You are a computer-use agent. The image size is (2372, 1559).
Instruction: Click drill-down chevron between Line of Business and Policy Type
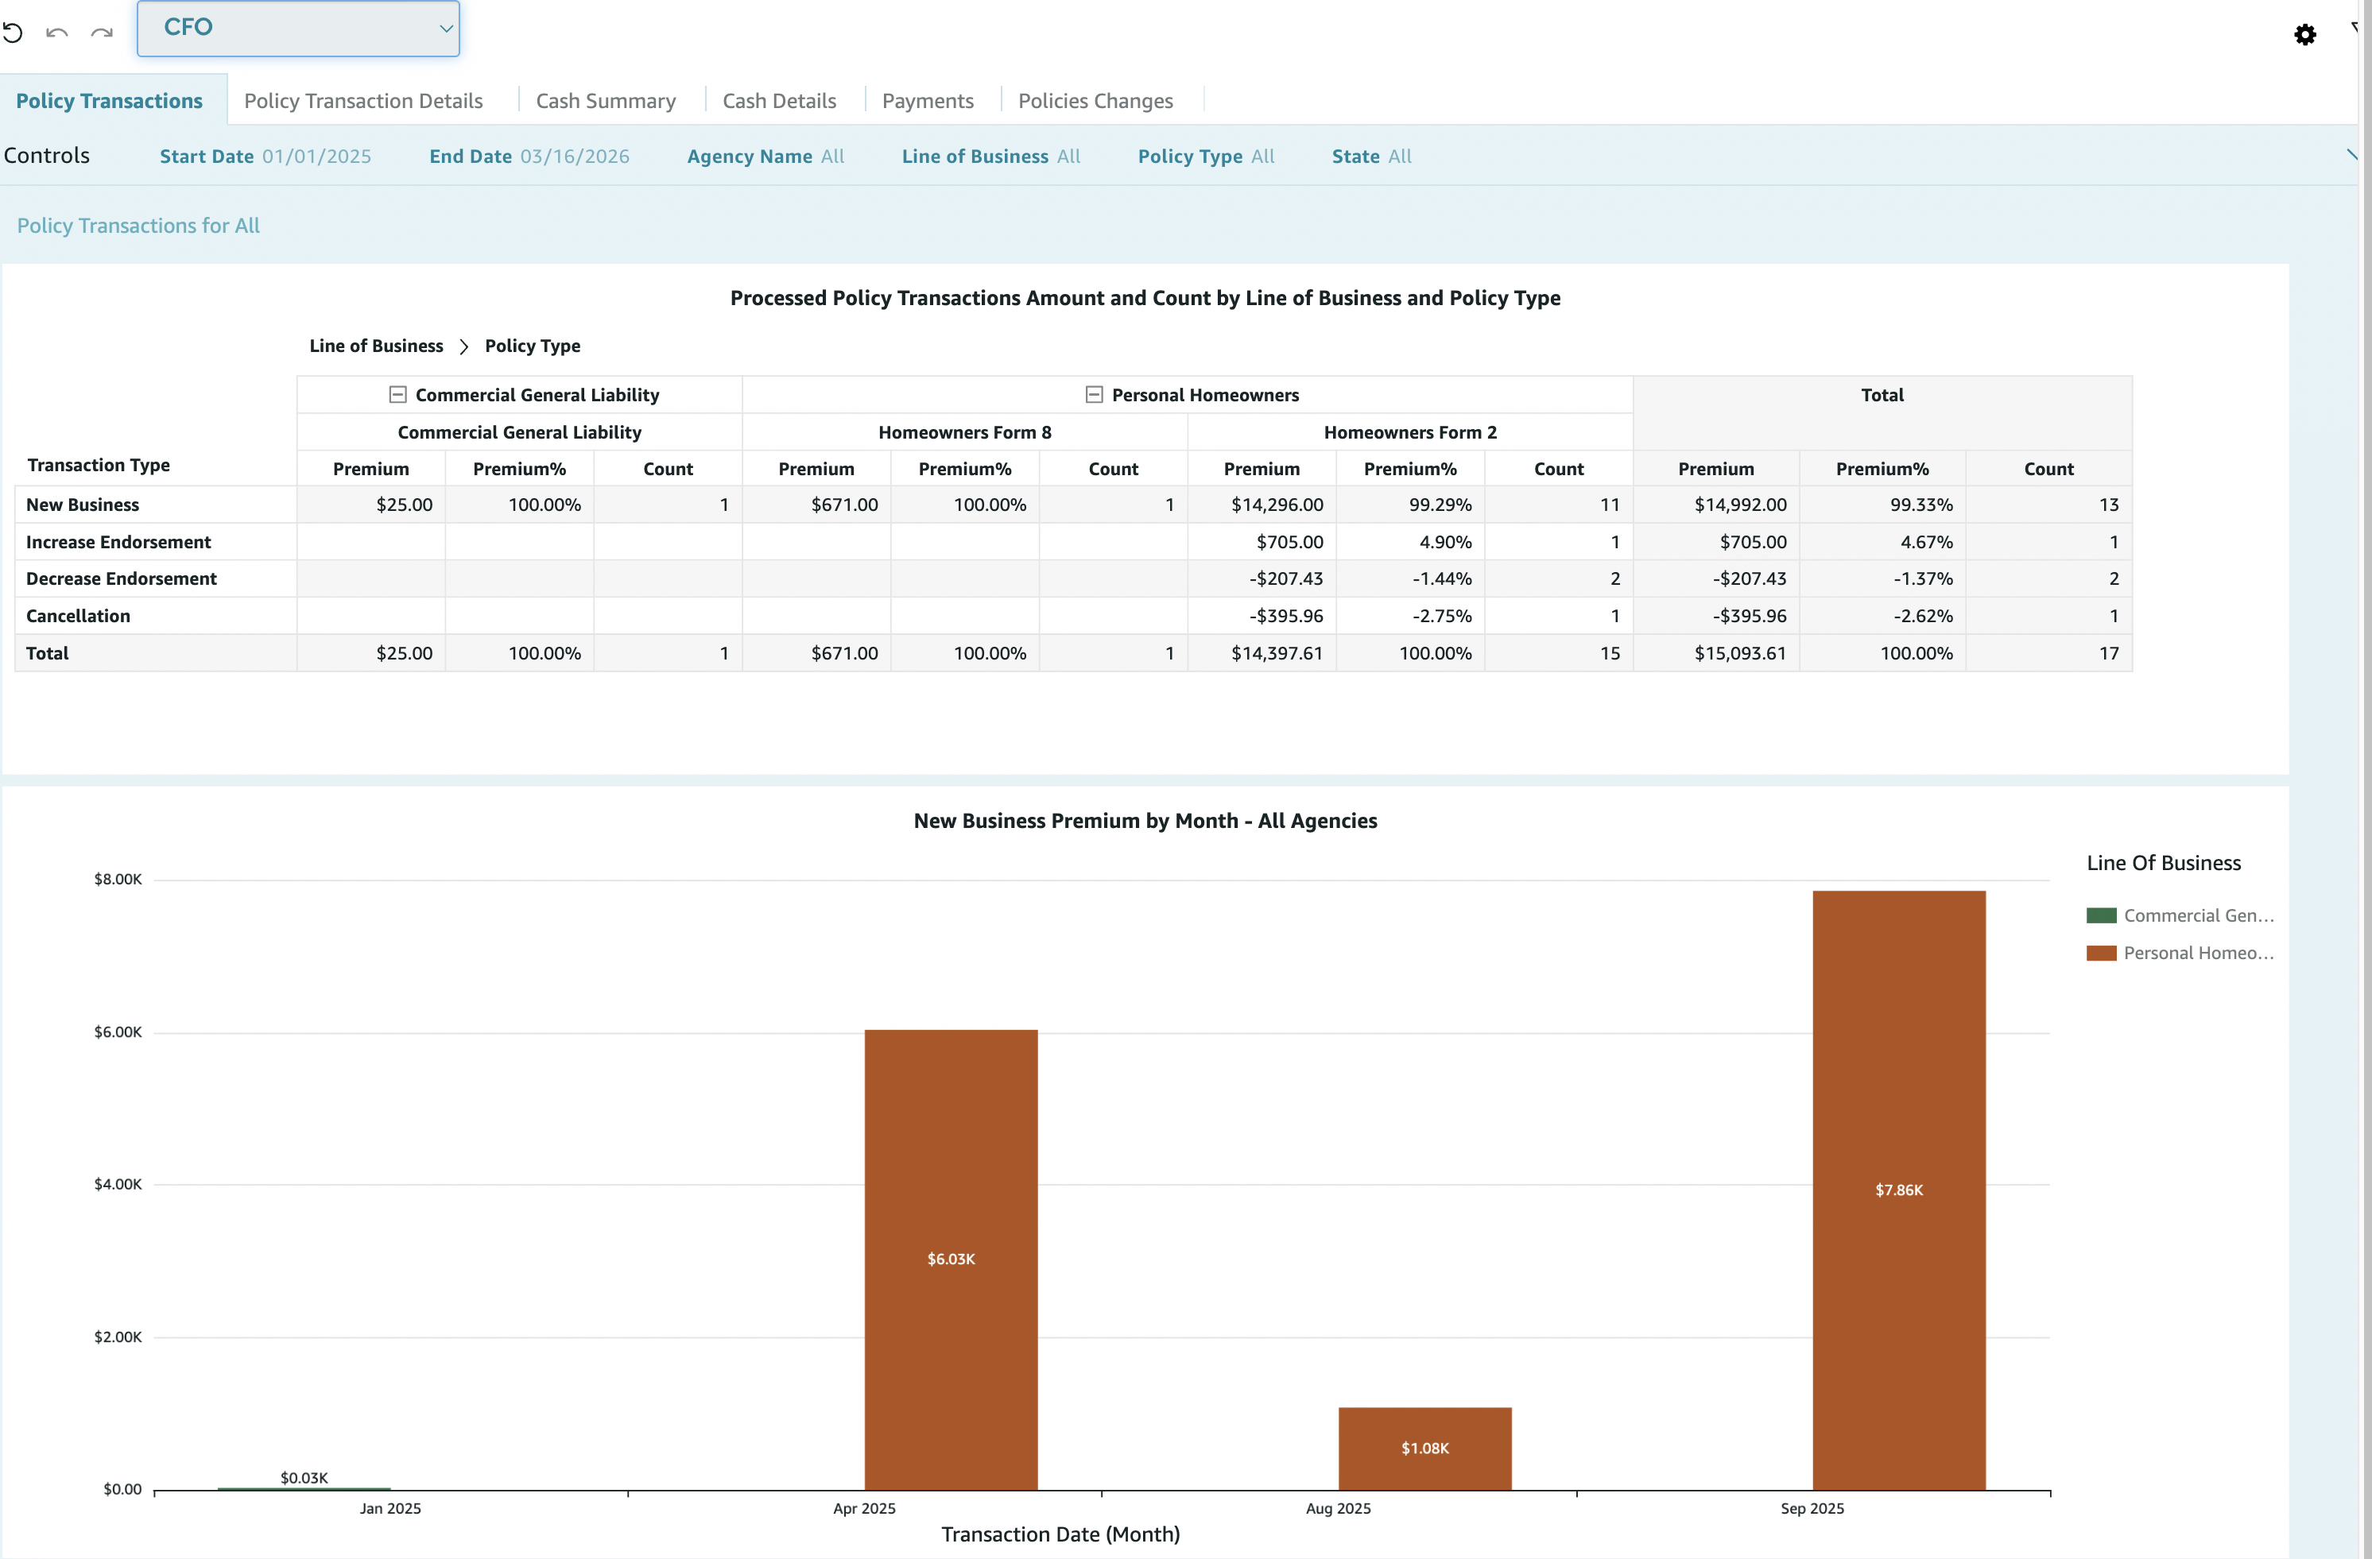point(463,346)
